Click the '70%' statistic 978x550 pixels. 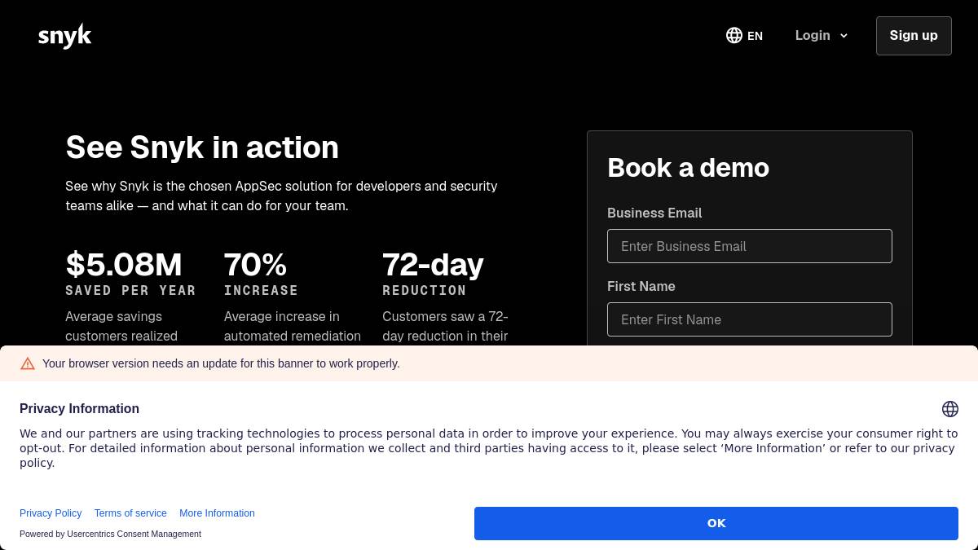point(255,265)
